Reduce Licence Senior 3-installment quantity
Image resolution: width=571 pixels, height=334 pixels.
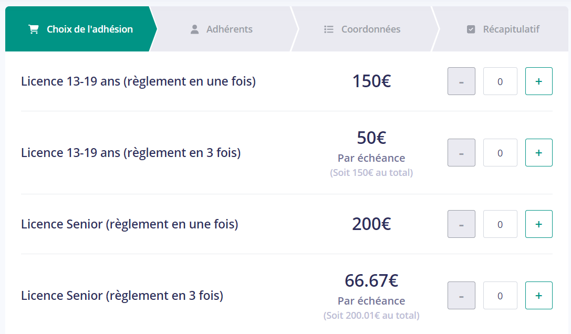pos(461,295)
